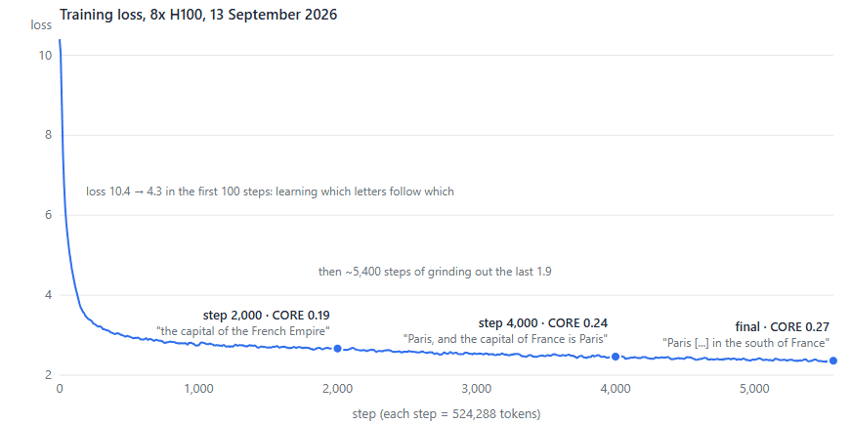The height and width of the screenshot is (425, 851).
Task: Click the y-axis tick value 6
Action: click(48, 216)
